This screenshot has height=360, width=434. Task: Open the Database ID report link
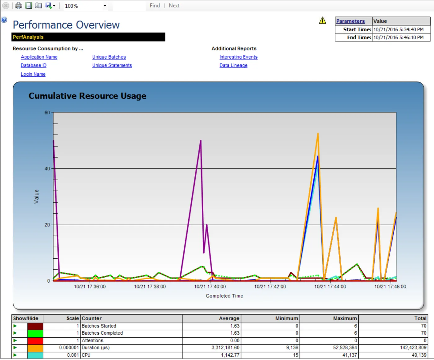click(33, 65)
